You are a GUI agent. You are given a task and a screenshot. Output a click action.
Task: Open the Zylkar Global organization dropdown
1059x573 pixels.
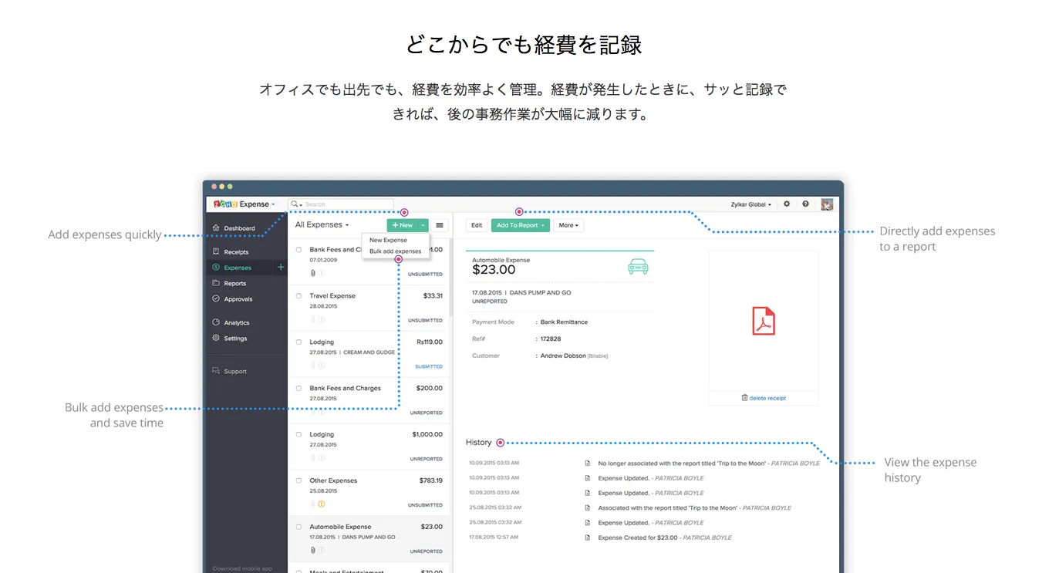coord(750,204)
